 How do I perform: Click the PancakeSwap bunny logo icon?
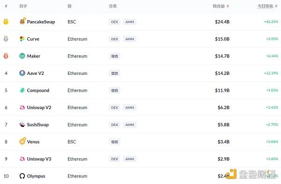(x=22, y=22)
